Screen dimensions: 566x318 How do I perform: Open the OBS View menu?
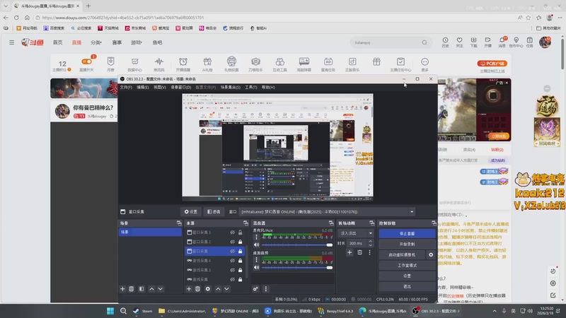pyautogui.click(x=160, y=87)
